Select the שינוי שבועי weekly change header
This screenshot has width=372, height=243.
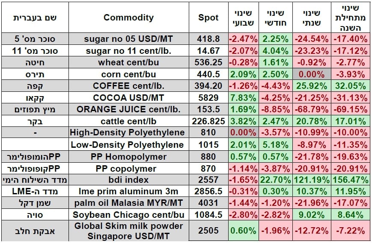(x=243, y=18)
